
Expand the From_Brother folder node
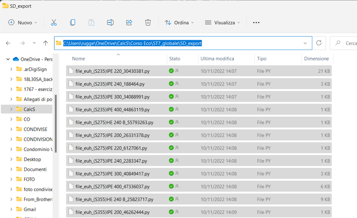click(11, 199)
